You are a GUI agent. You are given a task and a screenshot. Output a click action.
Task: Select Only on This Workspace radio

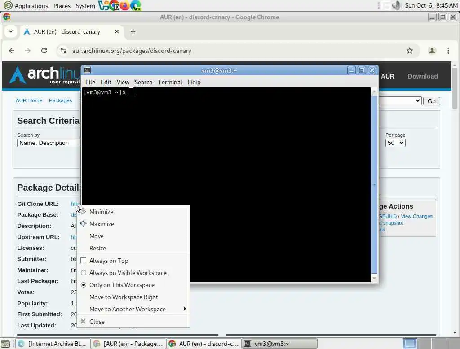83,285
